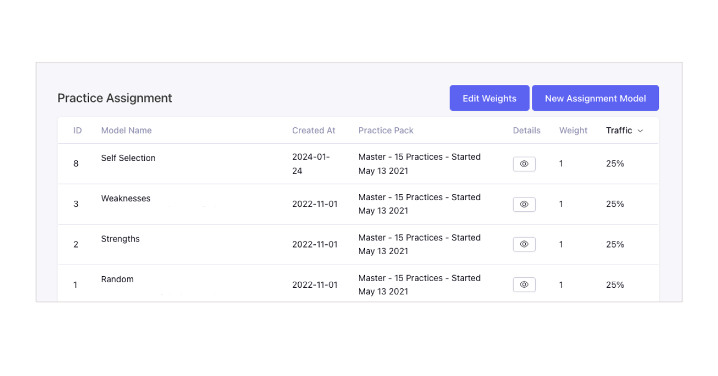
Task: Click the 2024-01-24 created date
Action: 311,164
